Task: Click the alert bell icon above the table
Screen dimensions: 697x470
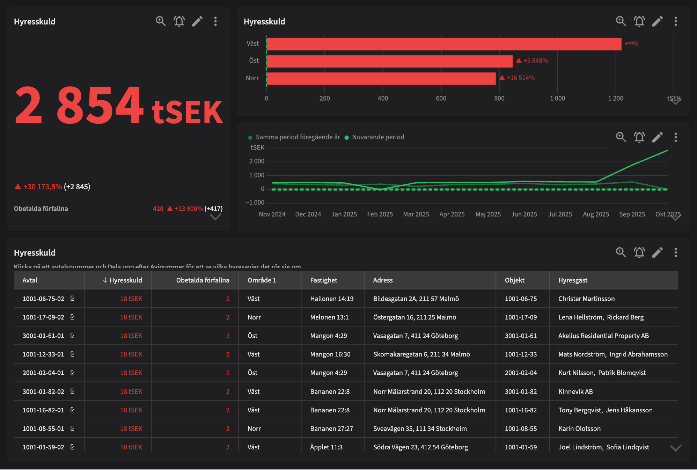Action: 639,252
